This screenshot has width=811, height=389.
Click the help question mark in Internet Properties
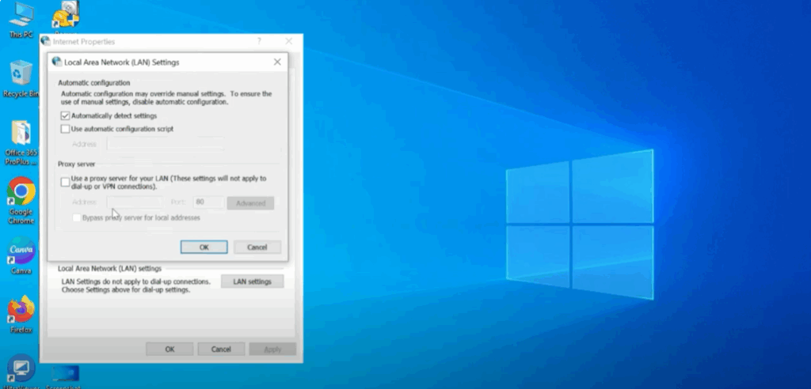point(259,41)
